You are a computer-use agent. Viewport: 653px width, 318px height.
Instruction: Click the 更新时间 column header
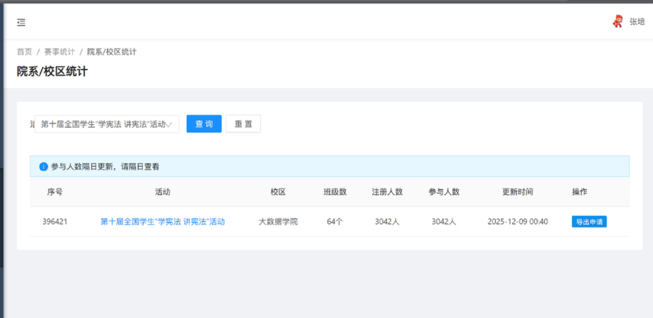click(517, 192)
